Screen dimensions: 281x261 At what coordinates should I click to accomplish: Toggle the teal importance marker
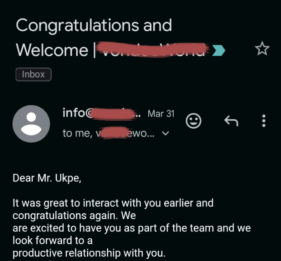pyautogui.click(x=218, y=50)
